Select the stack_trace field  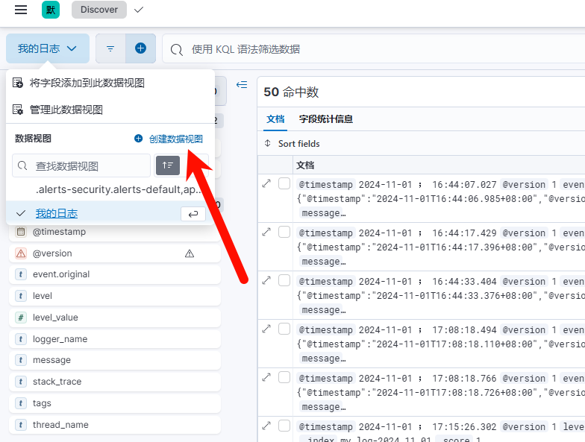(115, 382)
